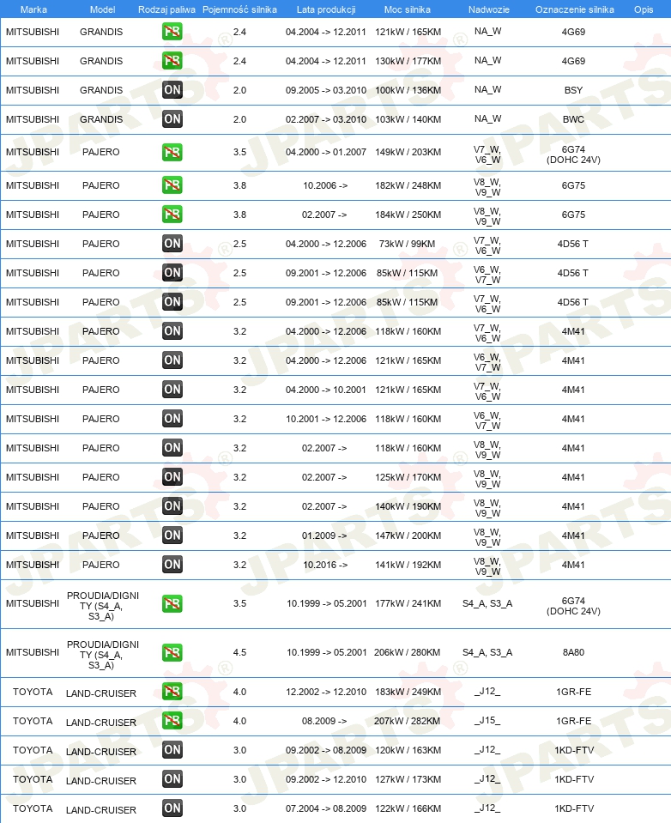Select the ON icon for Pajero 140kW / 190KM
This screenshot has height=823, width=671.
(x=172, y=506)
